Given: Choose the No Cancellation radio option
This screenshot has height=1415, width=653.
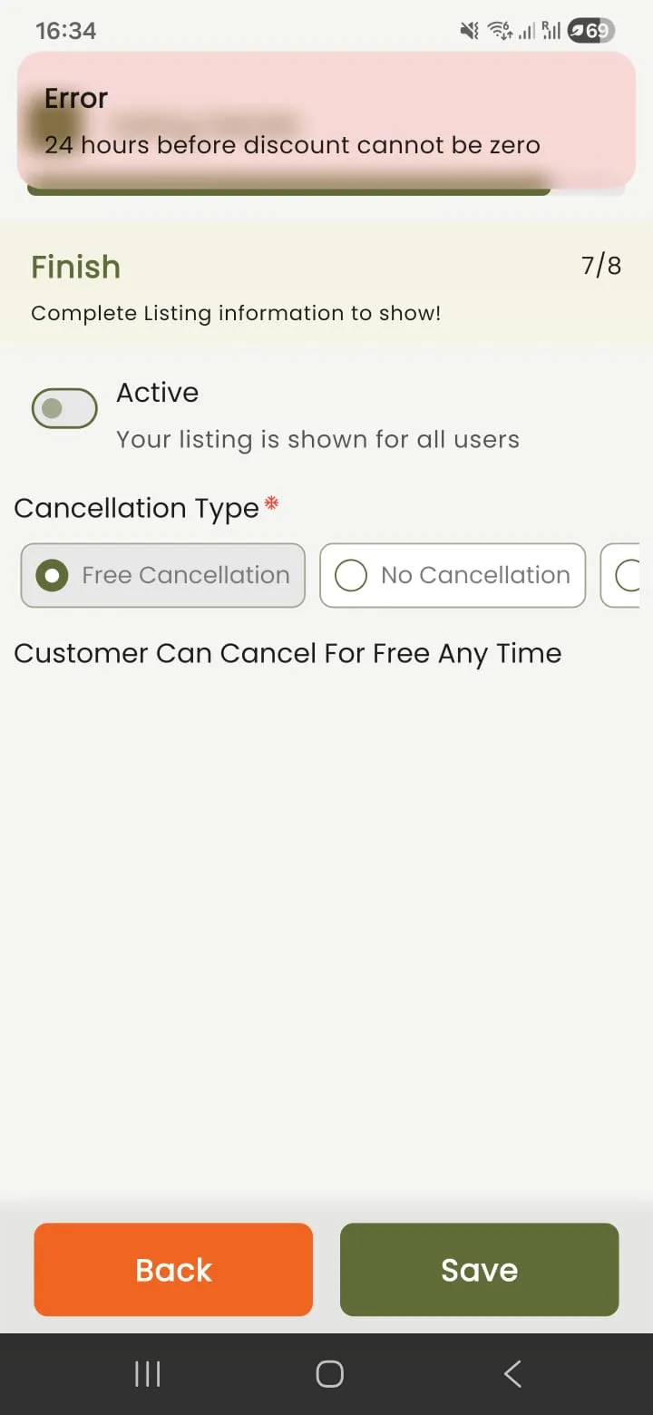Looking at the screenshot, I should [453, 575].
